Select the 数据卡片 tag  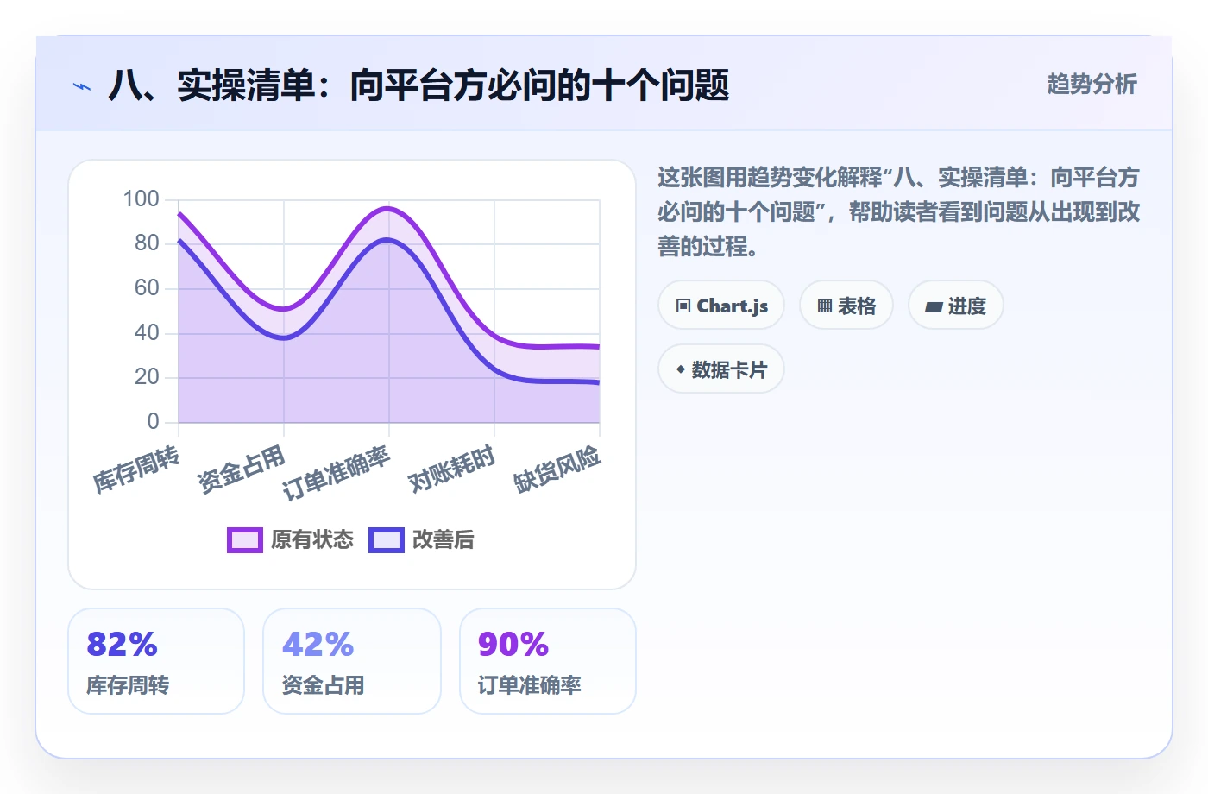tap(721, 369)
